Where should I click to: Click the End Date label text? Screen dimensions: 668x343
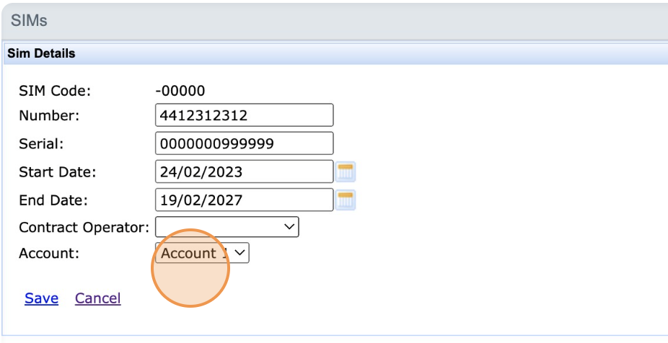(53, 200)
